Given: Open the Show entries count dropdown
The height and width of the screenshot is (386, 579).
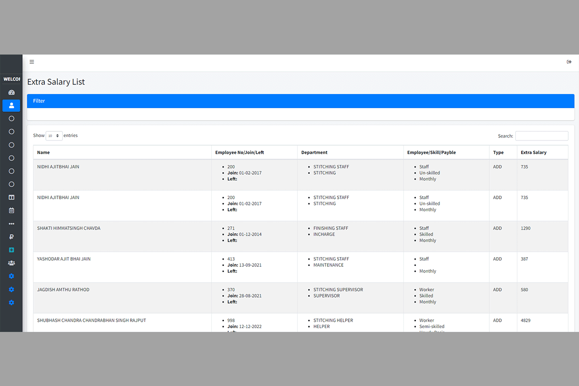Looking at the screenshot, I should pyautogui.click(x=54, y=136).
